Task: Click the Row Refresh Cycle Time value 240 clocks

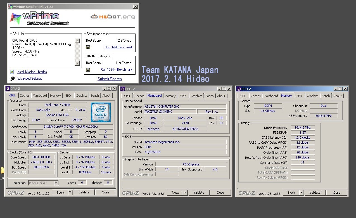Action: click(x=303, y=157)
